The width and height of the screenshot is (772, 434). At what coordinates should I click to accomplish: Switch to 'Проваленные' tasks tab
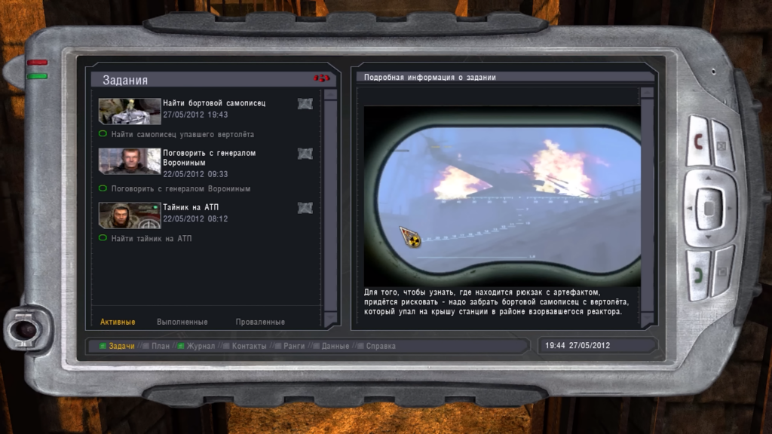[x=260, y=322]
